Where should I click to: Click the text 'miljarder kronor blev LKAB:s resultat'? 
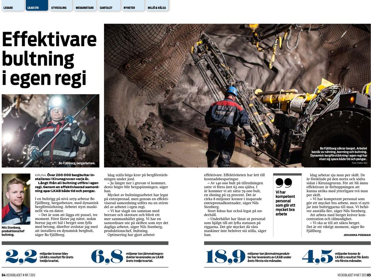point(56,257)
